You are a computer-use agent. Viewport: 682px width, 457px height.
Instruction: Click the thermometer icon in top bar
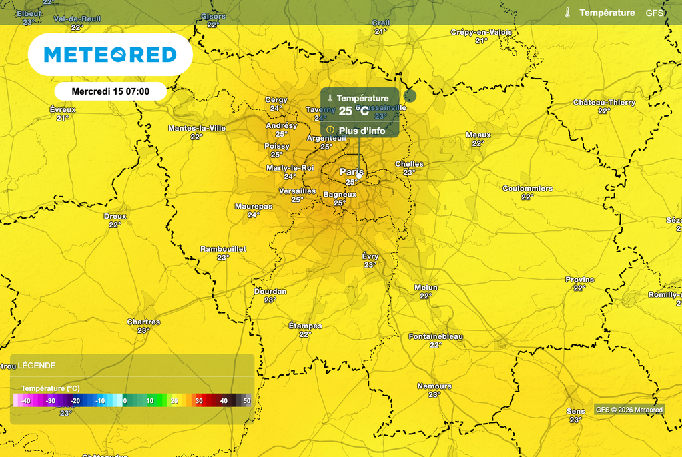567,13
